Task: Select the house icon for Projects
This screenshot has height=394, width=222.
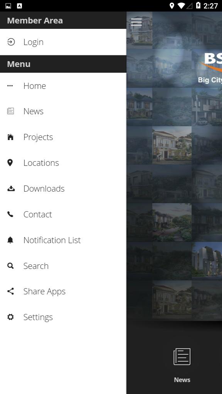Action: (10, 137)
